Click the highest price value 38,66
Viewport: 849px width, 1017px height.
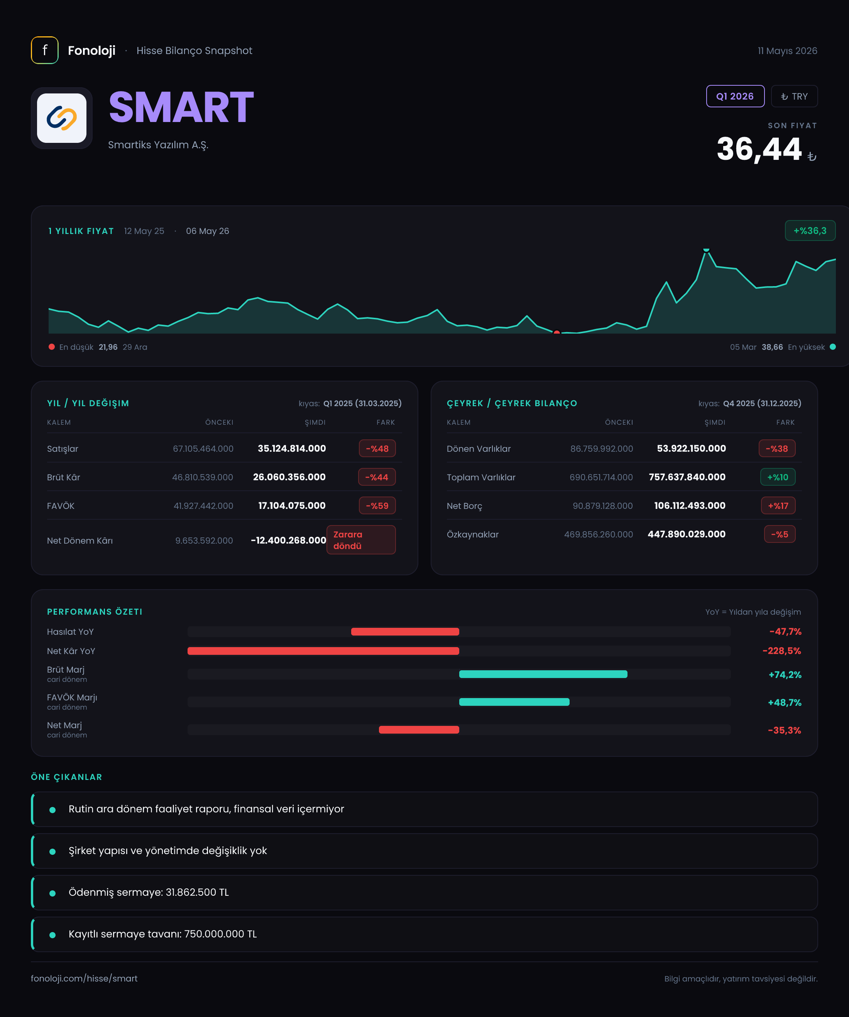[x=772, y=347]
